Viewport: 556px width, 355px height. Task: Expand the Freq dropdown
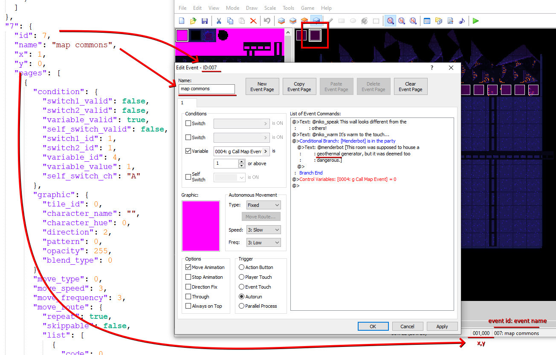click(264, 243)
